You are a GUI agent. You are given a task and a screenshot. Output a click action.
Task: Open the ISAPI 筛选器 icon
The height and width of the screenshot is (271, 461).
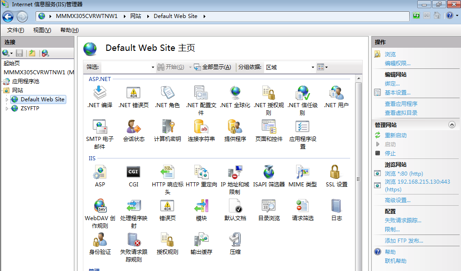coord(269,172)
